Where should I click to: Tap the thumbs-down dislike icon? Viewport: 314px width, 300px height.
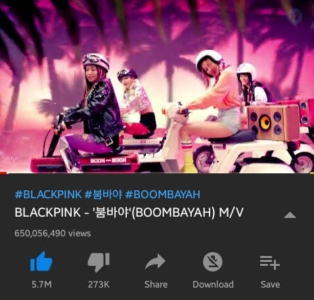[x=99, y=262]
